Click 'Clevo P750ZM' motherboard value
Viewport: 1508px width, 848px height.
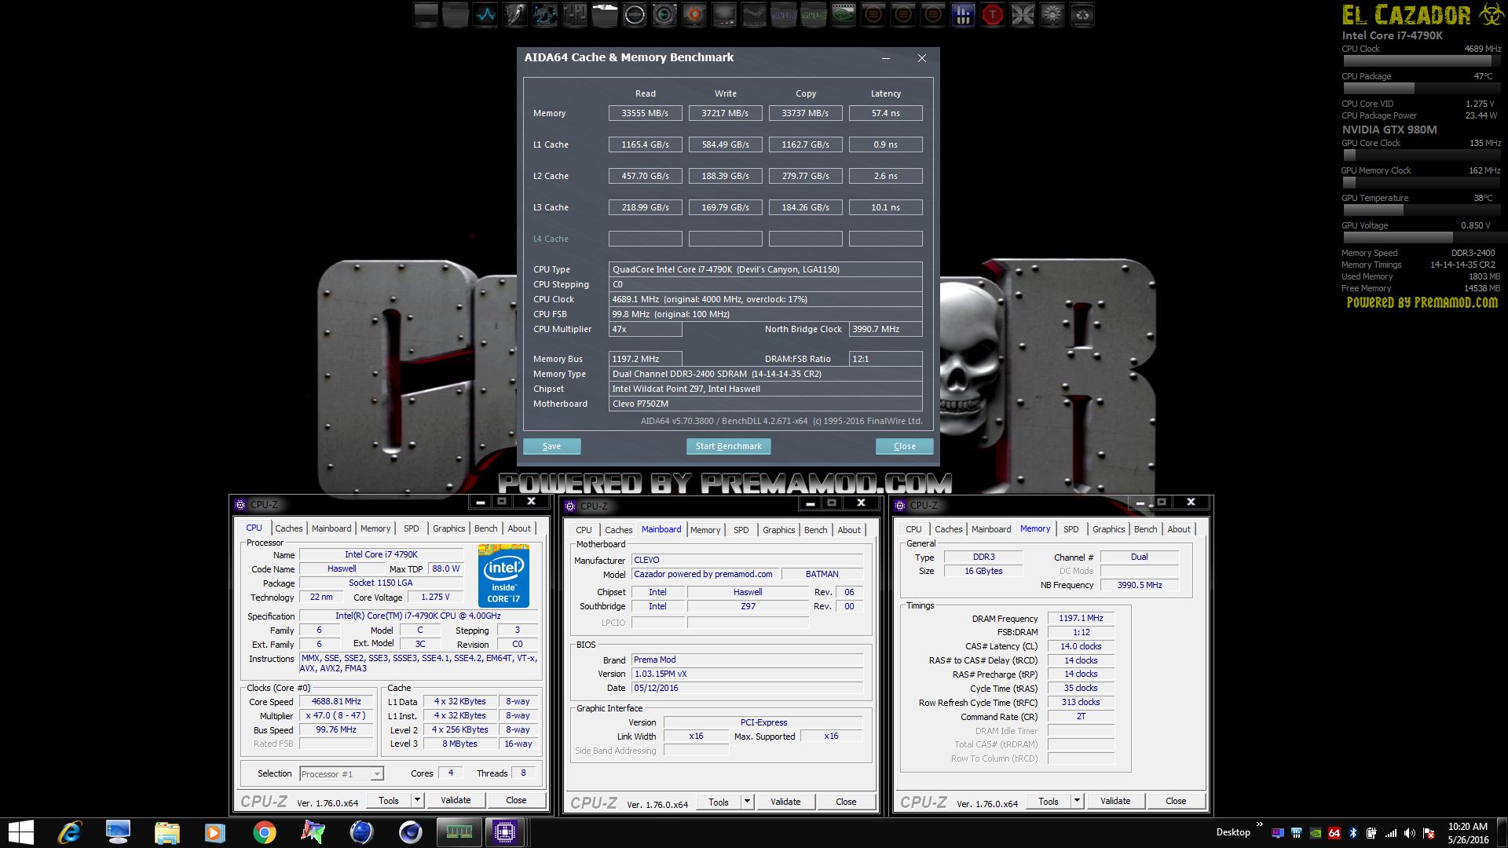(x=640, y=404)
